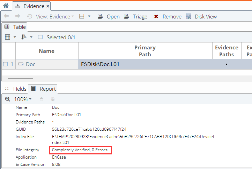This screenshot has width=252, height=169.
Task: Open the split pane layout dropdown
Action: 85,16
